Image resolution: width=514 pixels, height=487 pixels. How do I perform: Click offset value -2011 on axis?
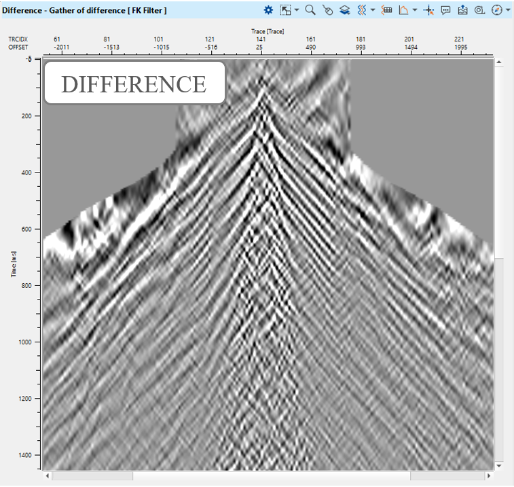click(x=61, y=48)
